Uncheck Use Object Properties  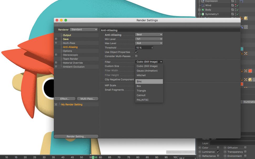coord(136,52)
